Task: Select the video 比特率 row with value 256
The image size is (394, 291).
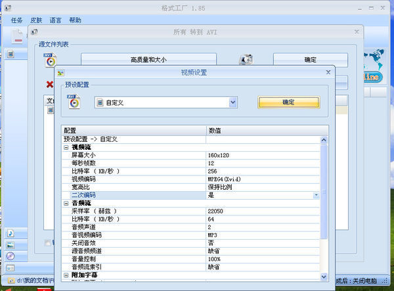Action: (191, 171)
